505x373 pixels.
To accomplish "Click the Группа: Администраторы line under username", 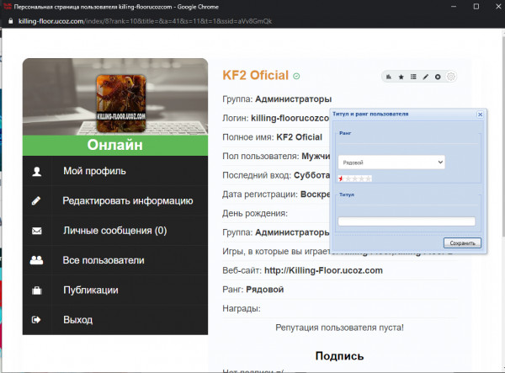I will [x=277, y=99].
